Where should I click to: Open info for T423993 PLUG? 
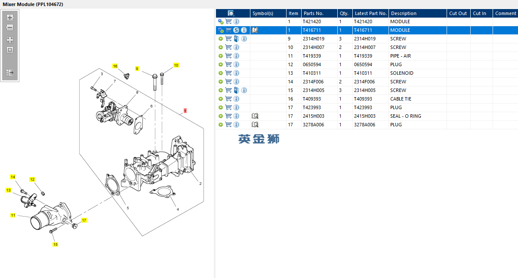pos(236,107)
